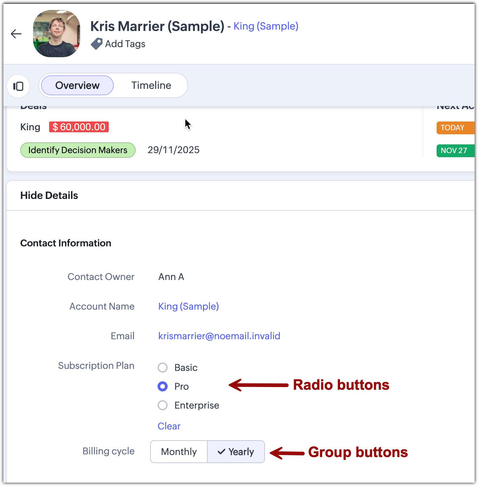
Task: Select the Basic subscription plan
Action: [163, 368]
